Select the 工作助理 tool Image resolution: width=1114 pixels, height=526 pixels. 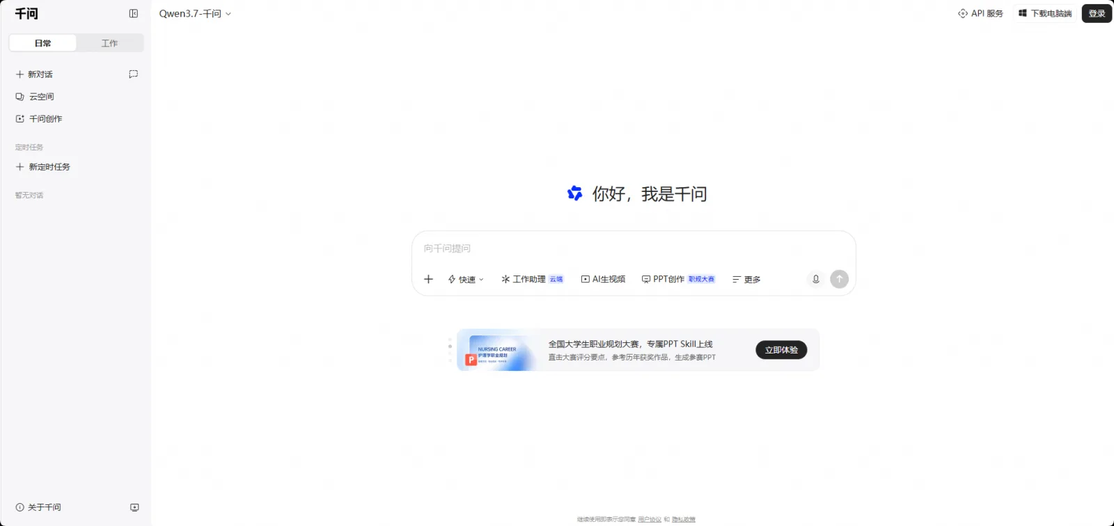tap(533, 279)
